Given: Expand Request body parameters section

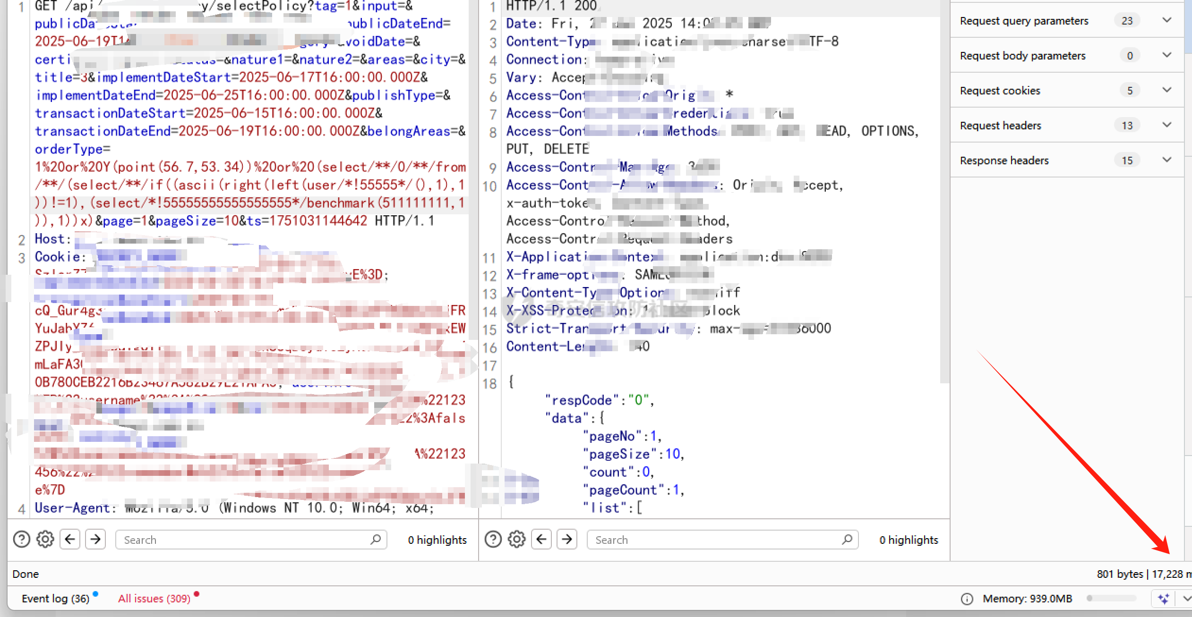Looking at the screenshot, I should [x=1166, y=55].
